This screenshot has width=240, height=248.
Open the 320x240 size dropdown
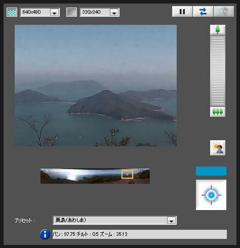[x=114, y=12]
